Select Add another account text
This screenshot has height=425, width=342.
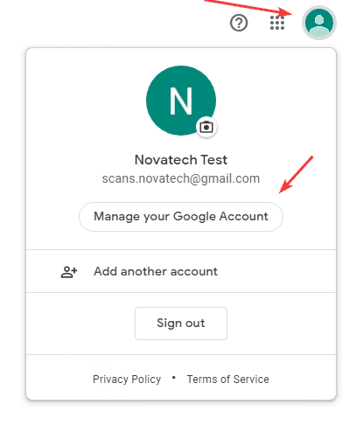click(156, 272)
